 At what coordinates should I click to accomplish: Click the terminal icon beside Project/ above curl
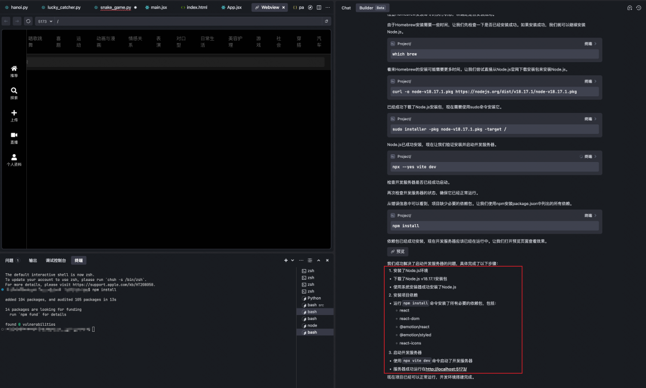(392, 81)
